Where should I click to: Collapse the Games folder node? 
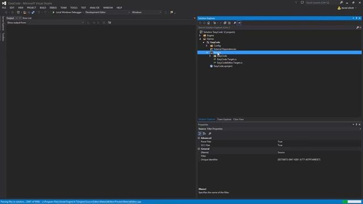pyautogui.click(x=200, y=39)
